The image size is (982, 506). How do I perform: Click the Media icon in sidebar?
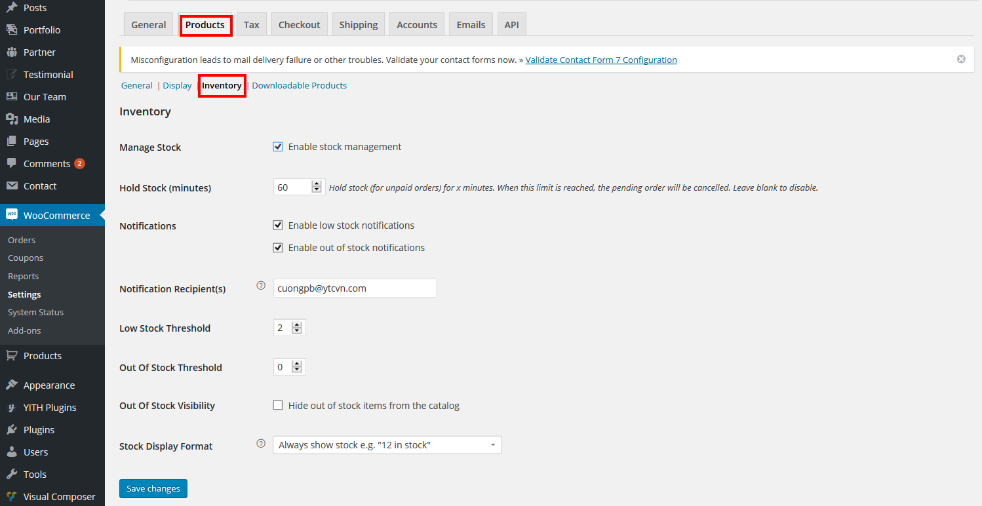tap(12, 119)
